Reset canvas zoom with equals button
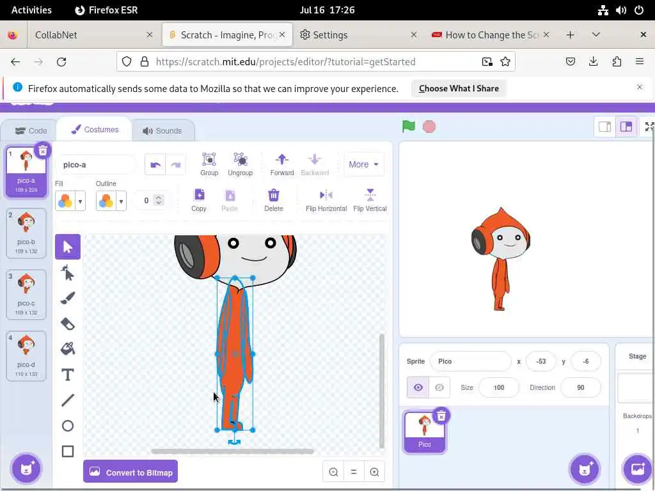This screenshot has height=491, width=655. tap(354, 472)
